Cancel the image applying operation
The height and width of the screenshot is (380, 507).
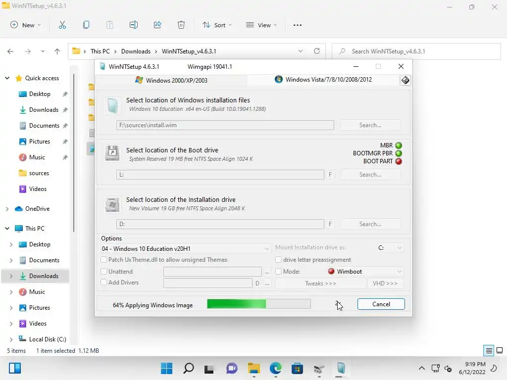[x=381, y=304]
